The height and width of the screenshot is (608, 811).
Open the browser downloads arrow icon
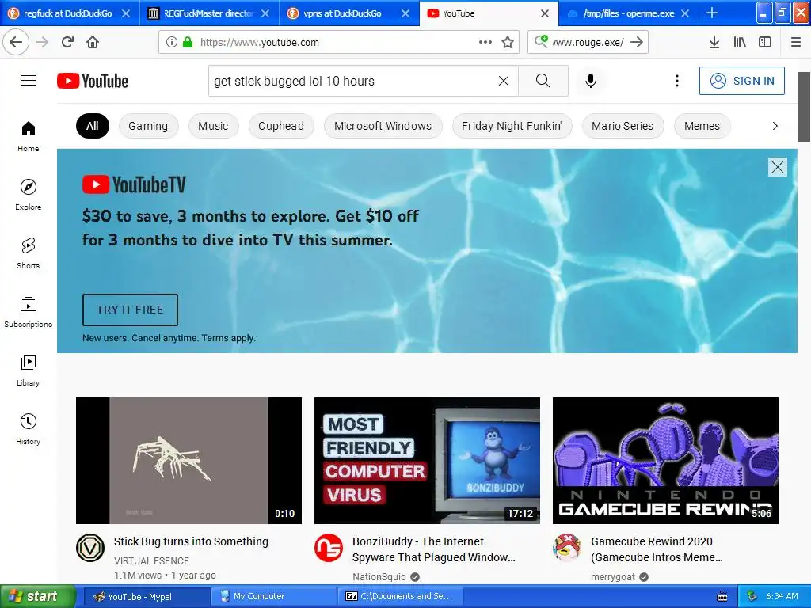[714, 42]
